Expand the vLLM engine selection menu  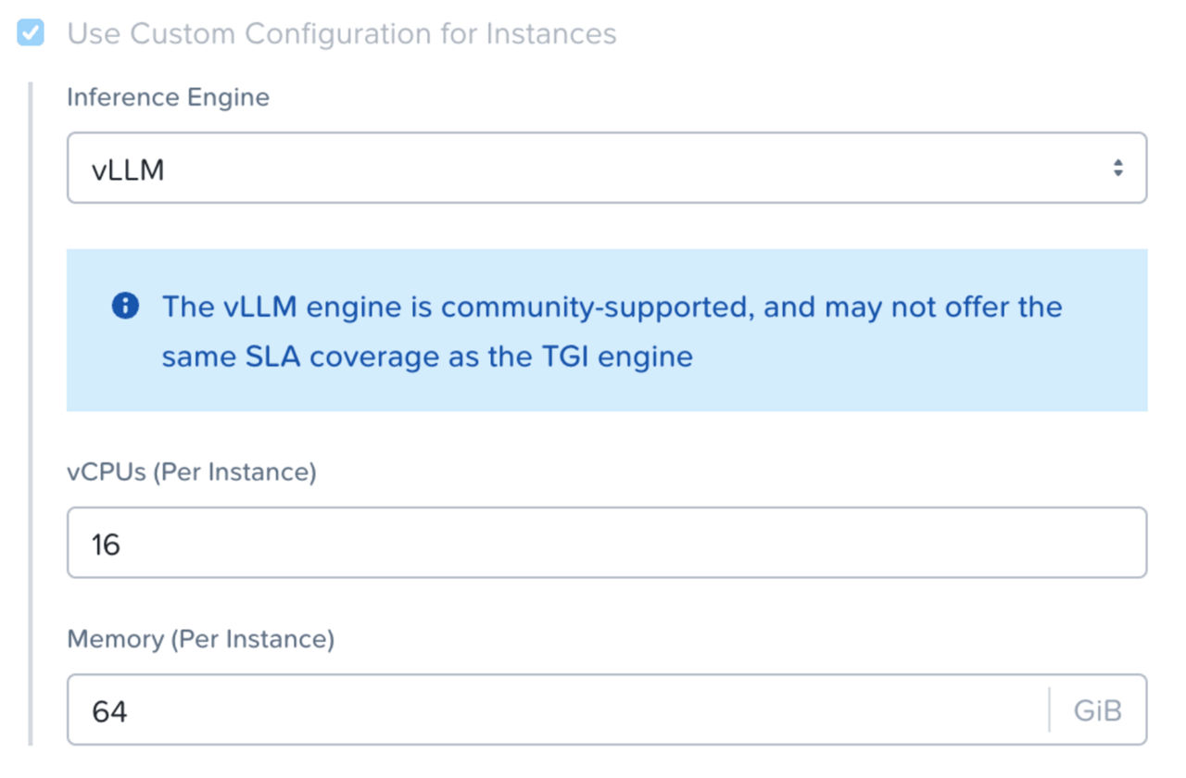(607, 168)
